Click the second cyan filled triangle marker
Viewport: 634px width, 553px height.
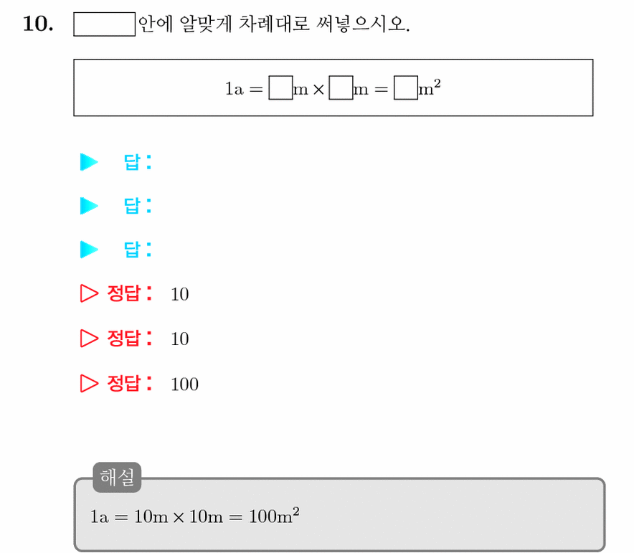click(89, 206)
